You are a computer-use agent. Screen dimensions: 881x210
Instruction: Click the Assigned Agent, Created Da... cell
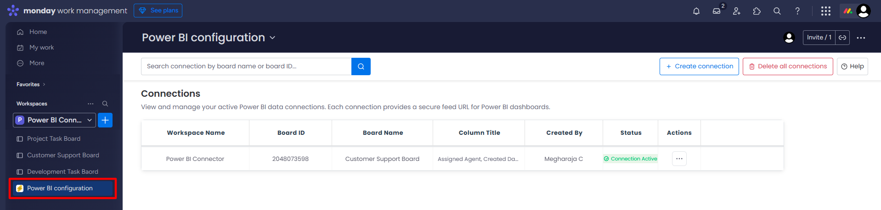[478, 159]
